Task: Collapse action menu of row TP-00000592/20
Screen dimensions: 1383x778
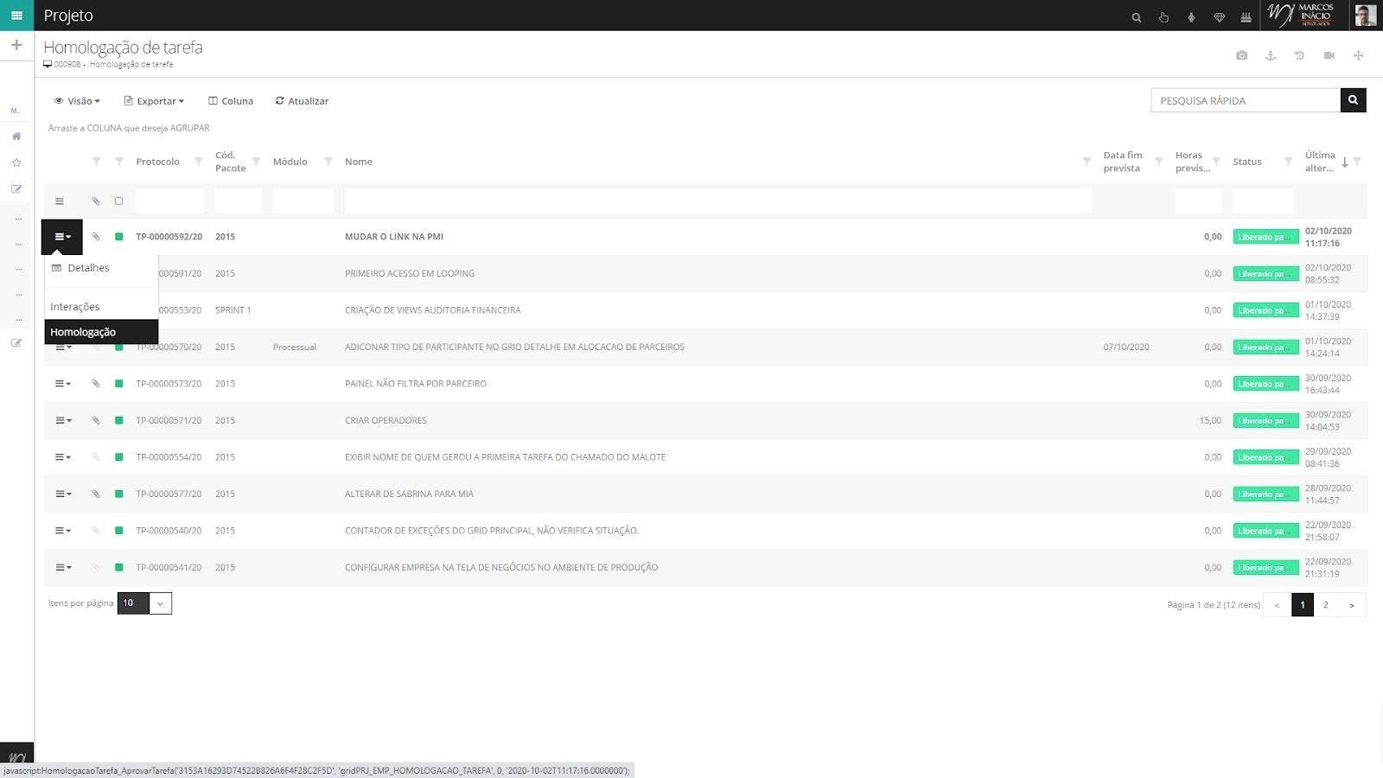Action: click(x=62, y=237)
